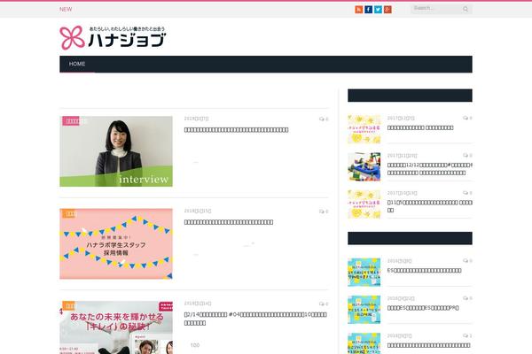Click the Hanajob flower logo

pos(113,37)
